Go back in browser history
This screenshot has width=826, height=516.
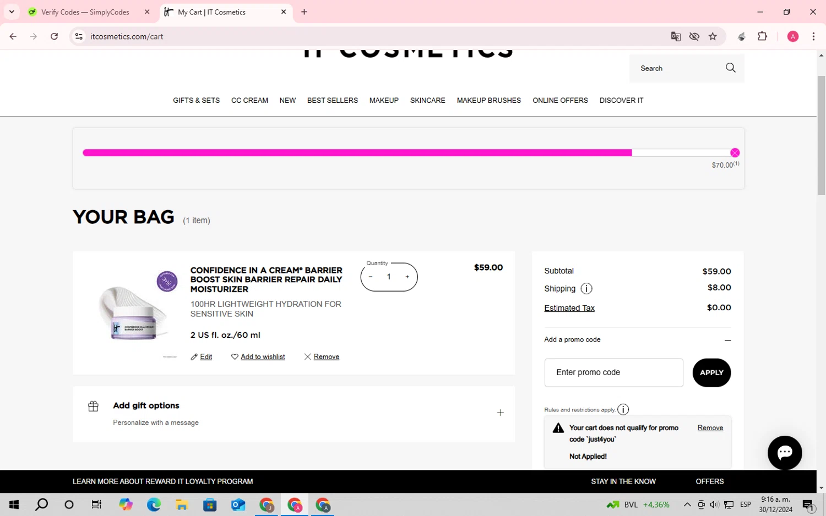tap(13, 36)
